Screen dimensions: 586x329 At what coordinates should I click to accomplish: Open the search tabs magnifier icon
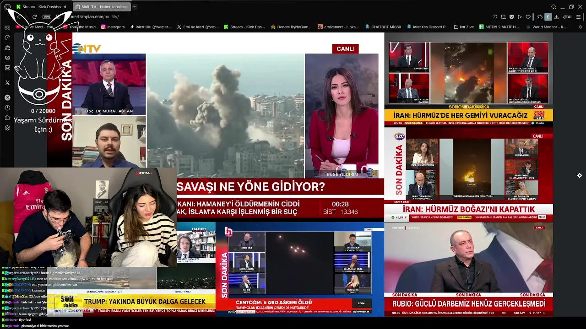pyautogui.click(x=553, y=7)
